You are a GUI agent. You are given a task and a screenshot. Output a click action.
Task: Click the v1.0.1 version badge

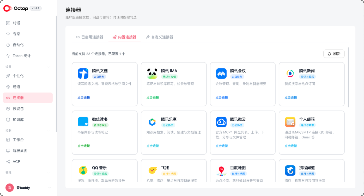(x=35, y=8)
